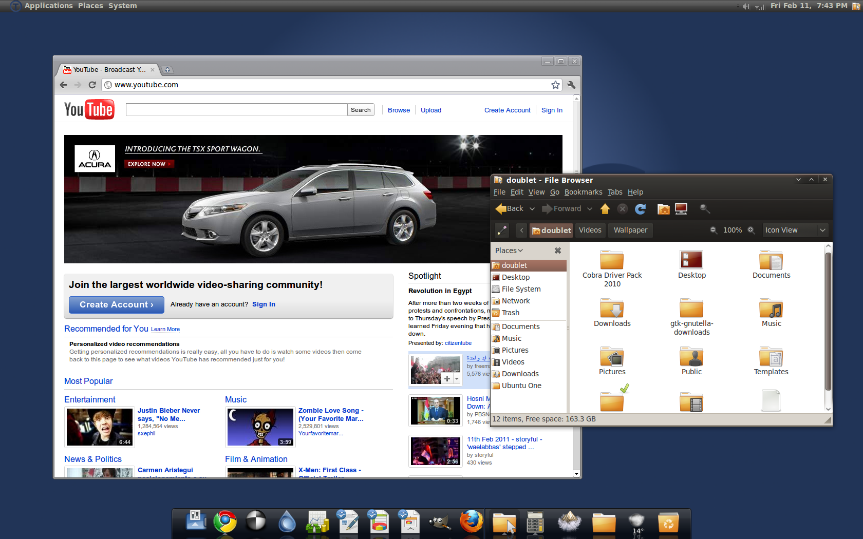Open the Bookmarks menu in File Browser

[583, 192]
